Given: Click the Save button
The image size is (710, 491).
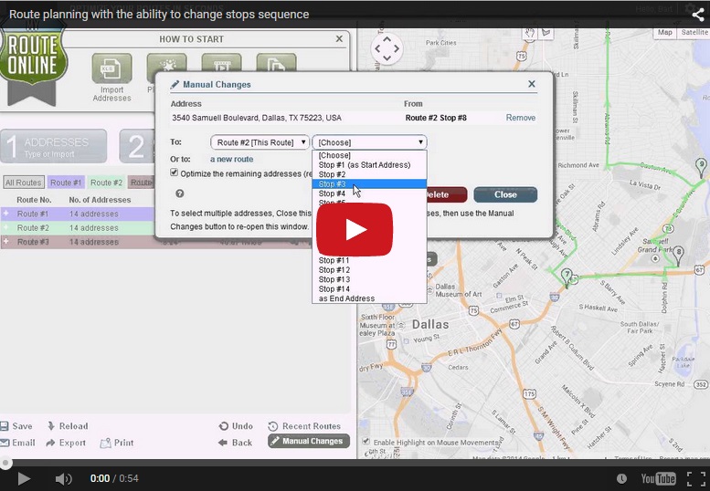Looking at the screenshot, I should 16,426.
